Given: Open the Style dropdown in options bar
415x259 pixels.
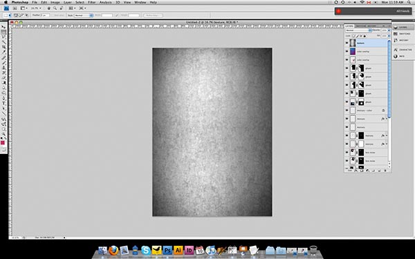Looking at the screenshot, I should (84, 15).
